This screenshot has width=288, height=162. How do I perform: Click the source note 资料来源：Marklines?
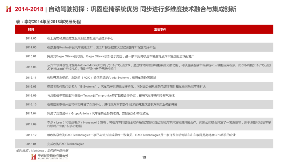tap(42, 151)
